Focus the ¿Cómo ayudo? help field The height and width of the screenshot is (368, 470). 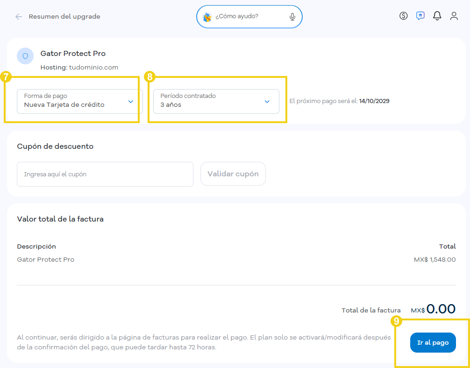pos(249,17)
